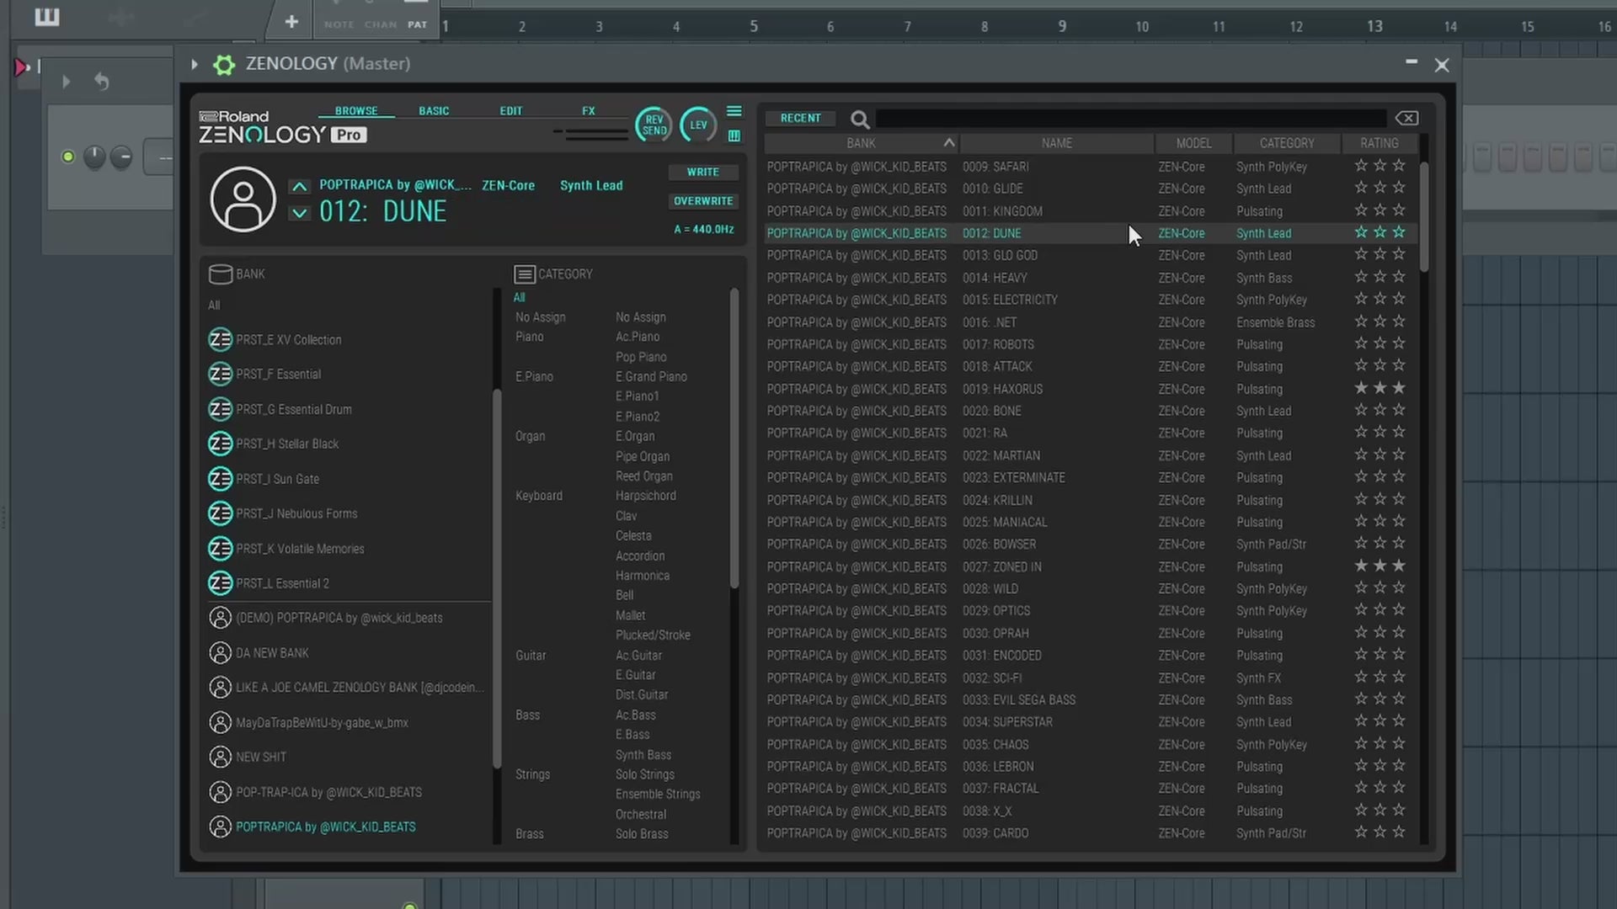Click the CATEGORY list icon

pyautogui.click(x=524, y=274)
